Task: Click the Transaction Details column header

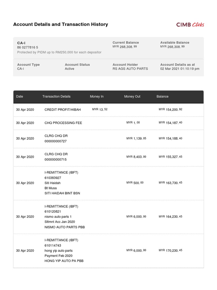Action: [57, 97]
